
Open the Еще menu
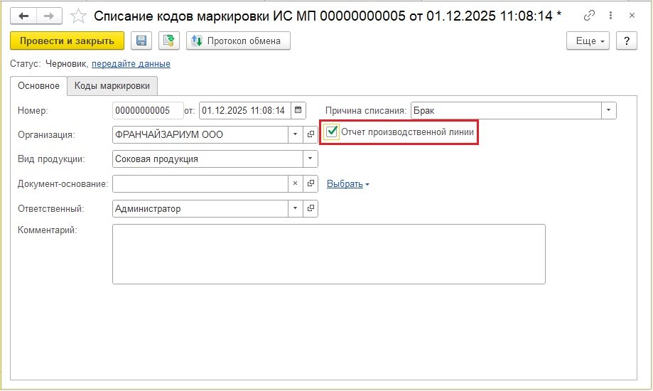[x=588, y=41]
